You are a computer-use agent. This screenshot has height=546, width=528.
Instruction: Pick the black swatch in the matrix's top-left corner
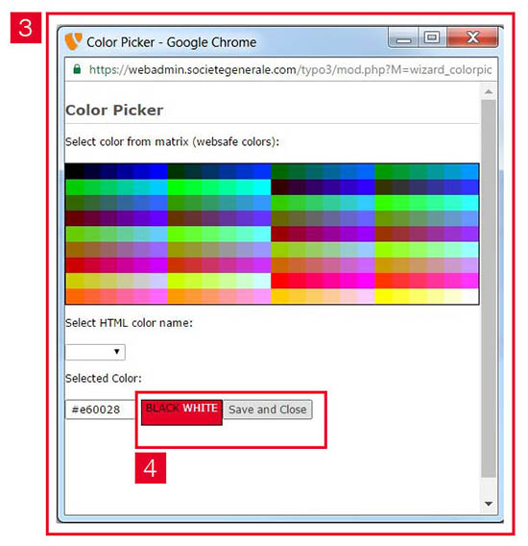click(75, 171)
